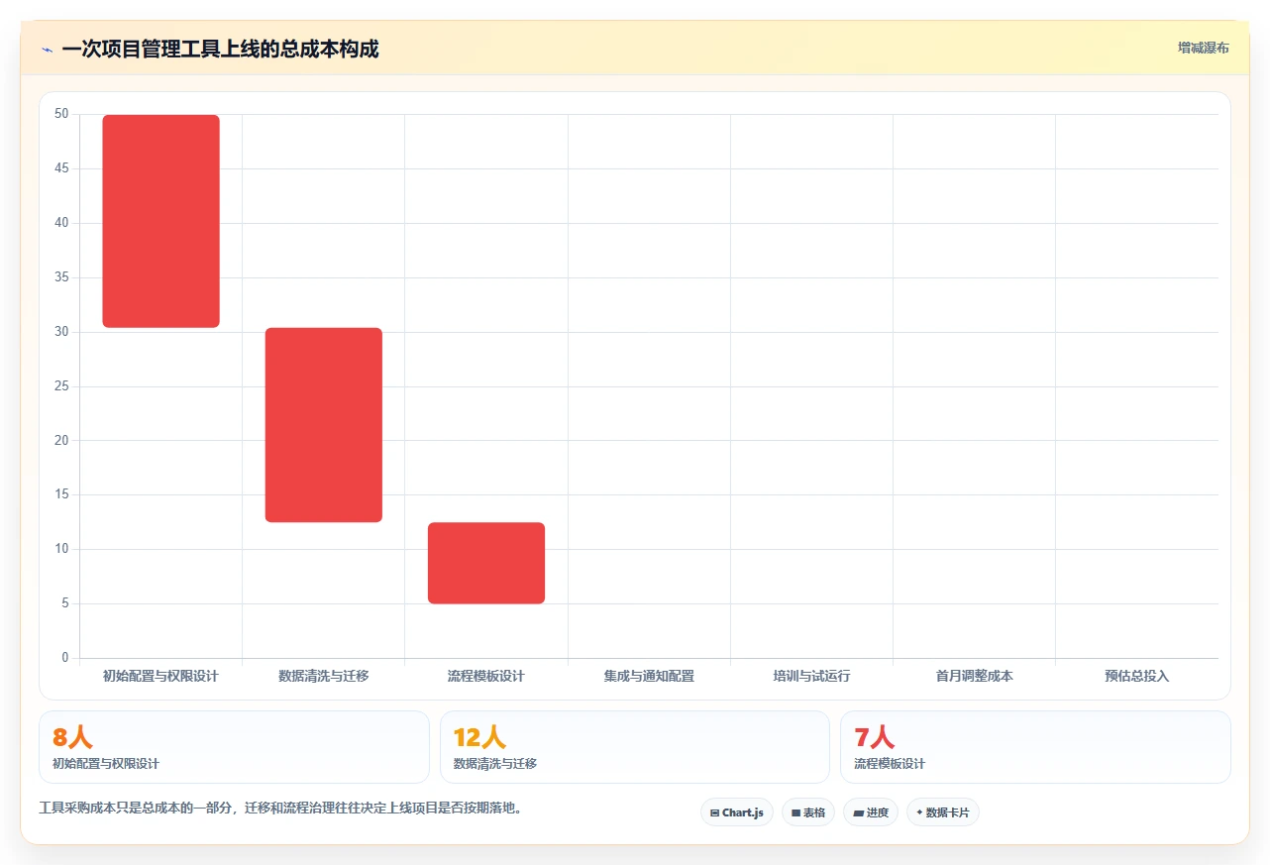Click the 首月调整成本 axis label

(x=974, y=676)
